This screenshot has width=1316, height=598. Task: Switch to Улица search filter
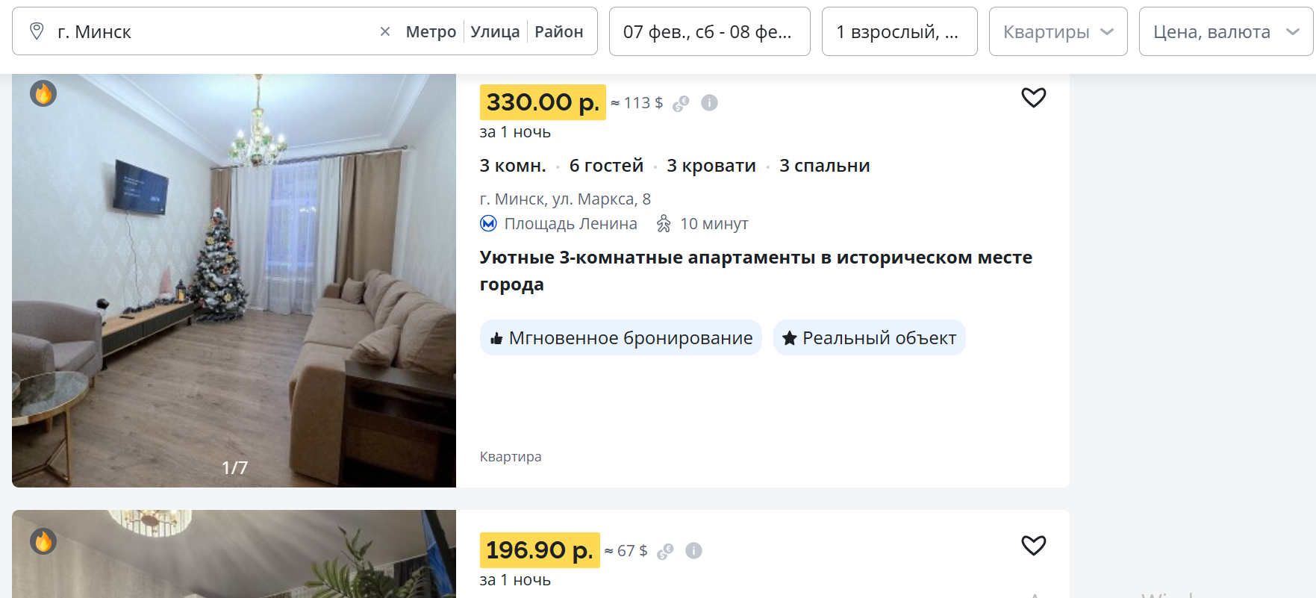tap(495, 31)
